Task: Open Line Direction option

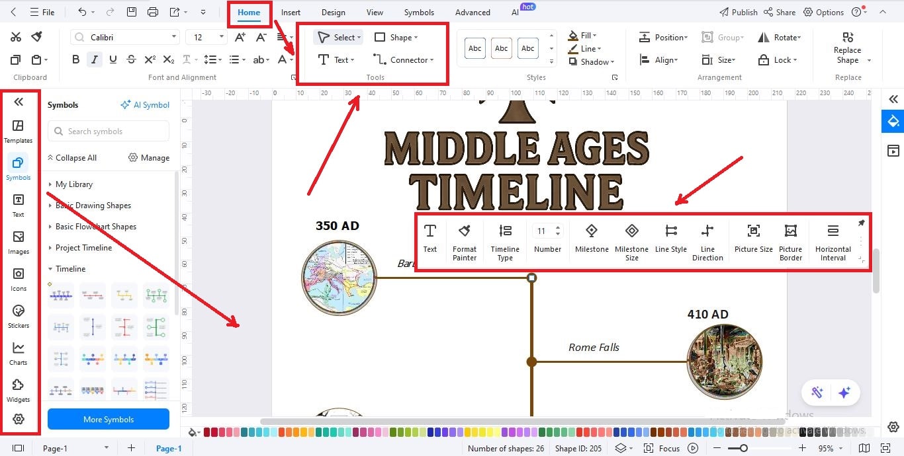Action: pyautogui.click(x=707, y=243)
